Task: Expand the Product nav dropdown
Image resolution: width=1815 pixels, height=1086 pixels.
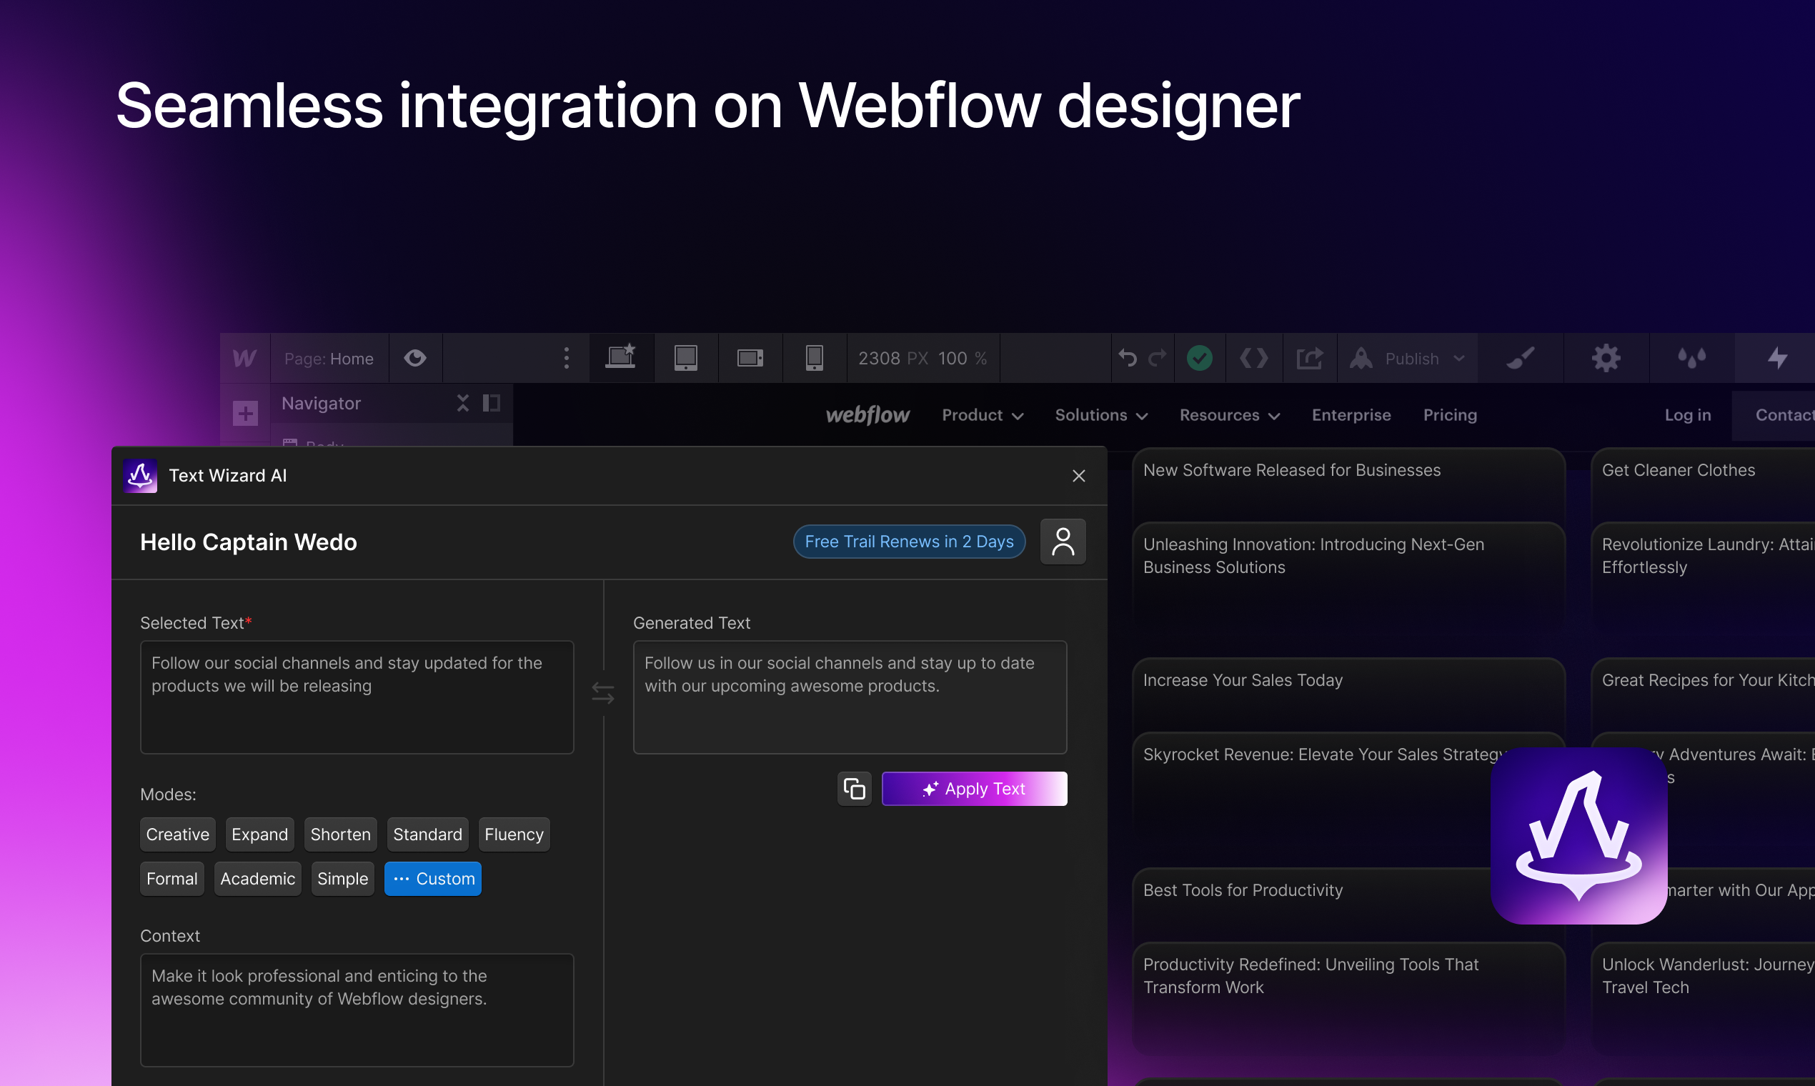Action: click(x=982, y=415)
